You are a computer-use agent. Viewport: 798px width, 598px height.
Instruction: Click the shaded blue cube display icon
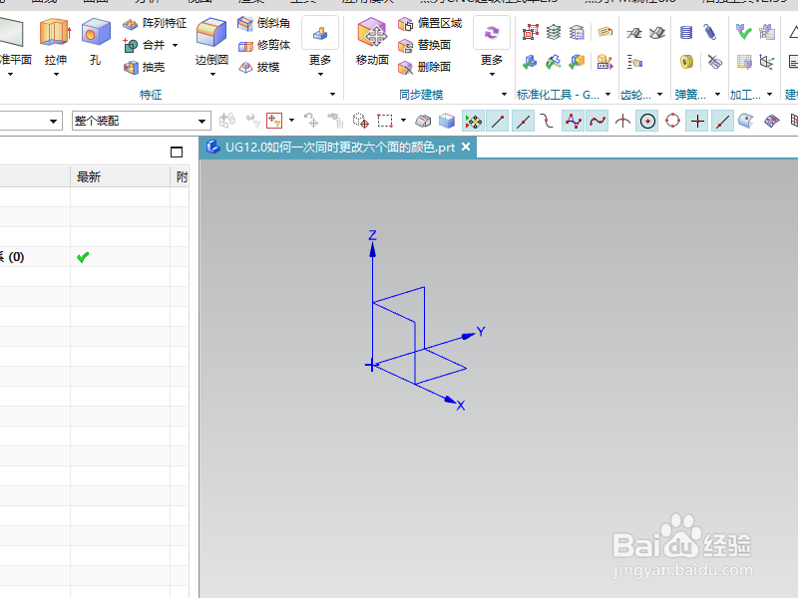click(446, 121)
